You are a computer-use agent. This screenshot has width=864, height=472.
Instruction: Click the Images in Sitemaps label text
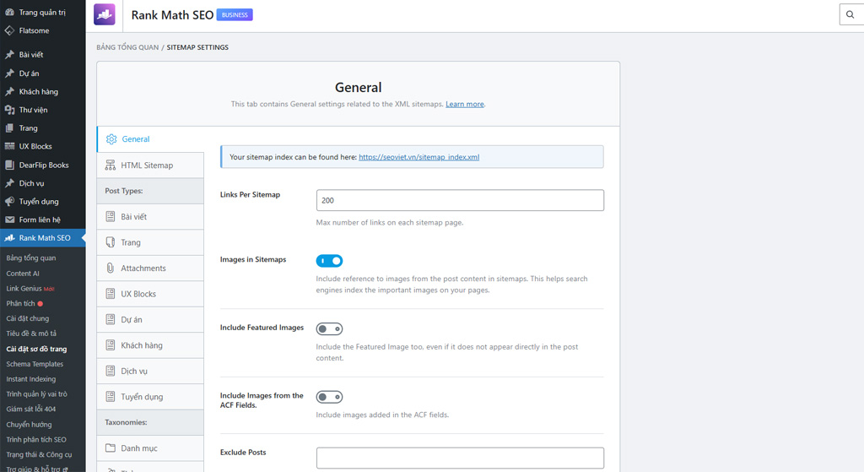253,259
